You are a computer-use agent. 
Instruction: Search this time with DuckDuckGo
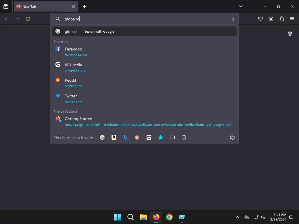tap(137, 137)
